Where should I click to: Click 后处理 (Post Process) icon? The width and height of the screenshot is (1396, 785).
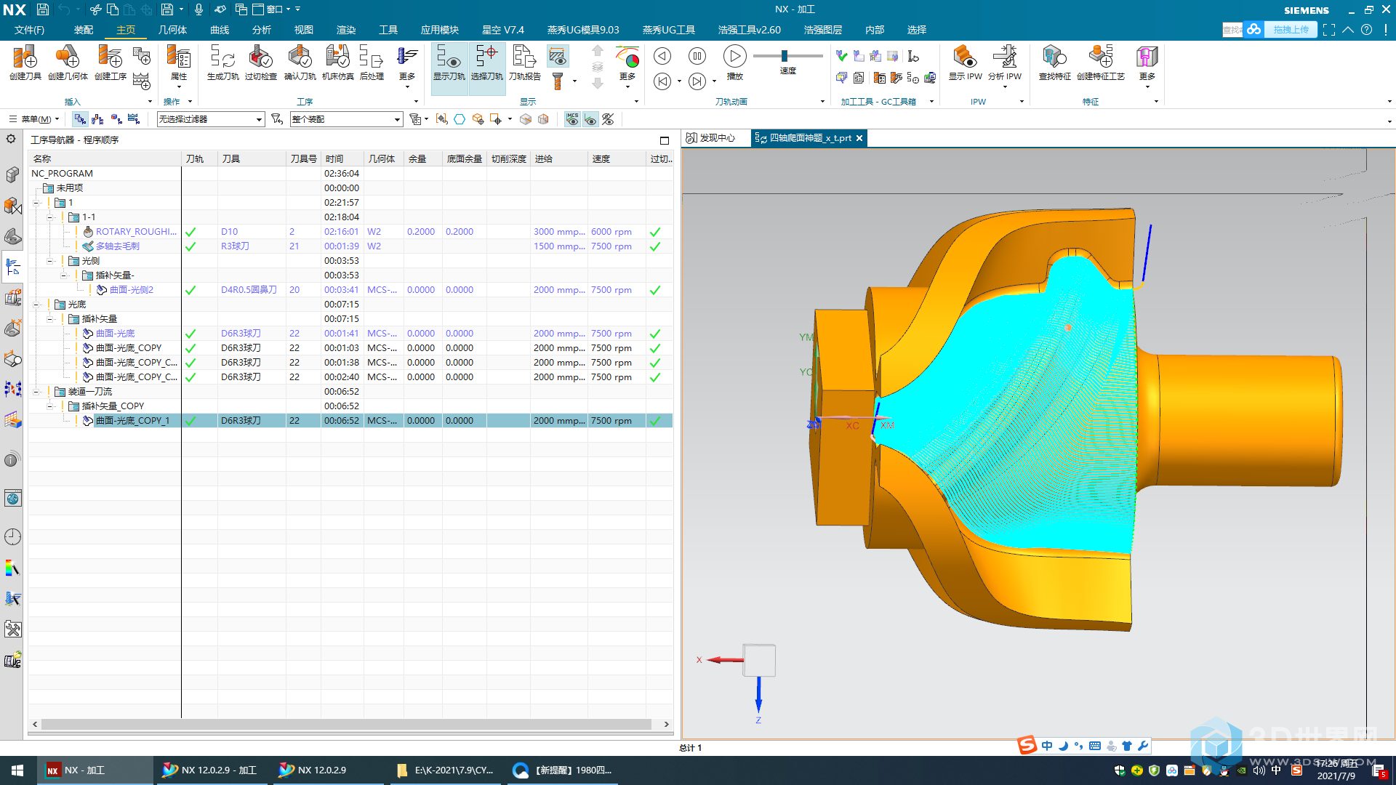click(372, 63)
